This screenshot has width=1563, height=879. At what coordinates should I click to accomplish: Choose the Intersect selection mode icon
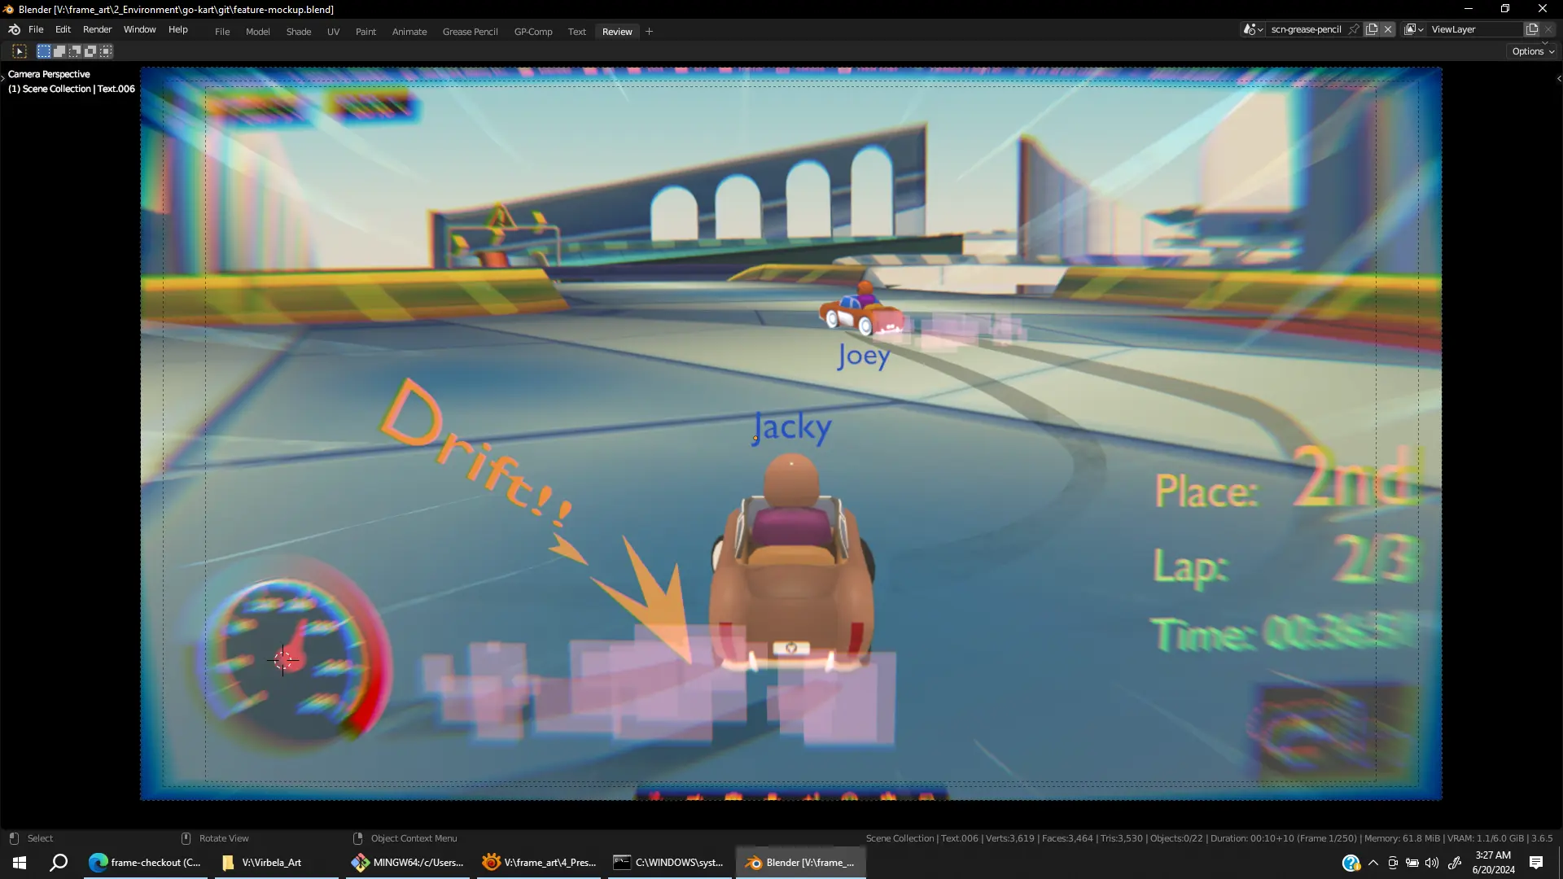[106, 51]
